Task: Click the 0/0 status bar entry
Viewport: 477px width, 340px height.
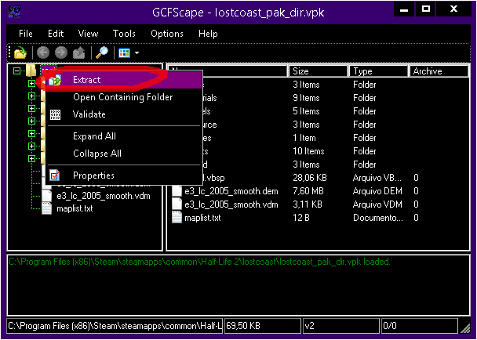Action: [x=420, y=326]
